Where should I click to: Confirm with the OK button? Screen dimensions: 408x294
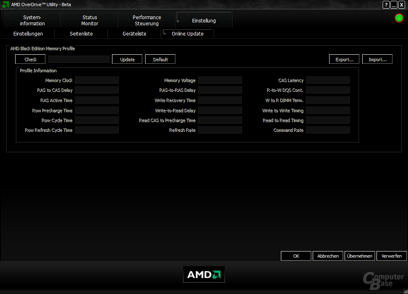(x=296, y=256)
